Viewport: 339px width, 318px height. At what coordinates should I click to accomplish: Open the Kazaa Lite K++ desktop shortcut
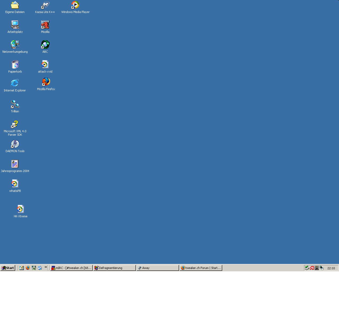[x=45, y=5]
